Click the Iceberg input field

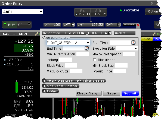66,60
